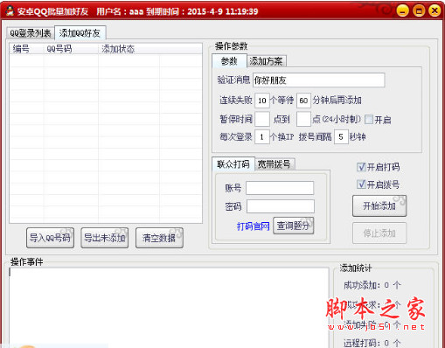Click the 拨号间隔 seconds field showing 5

click(x=341, y=136)
